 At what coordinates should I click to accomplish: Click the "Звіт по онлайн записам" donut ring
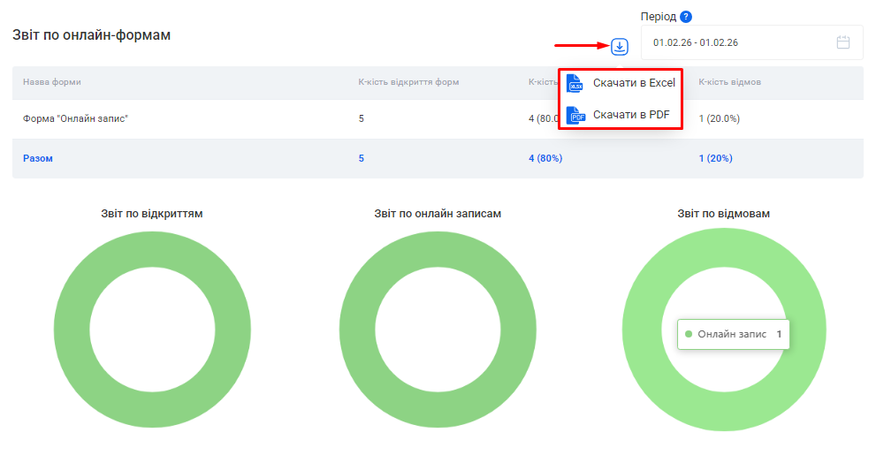tap(356, 331)
